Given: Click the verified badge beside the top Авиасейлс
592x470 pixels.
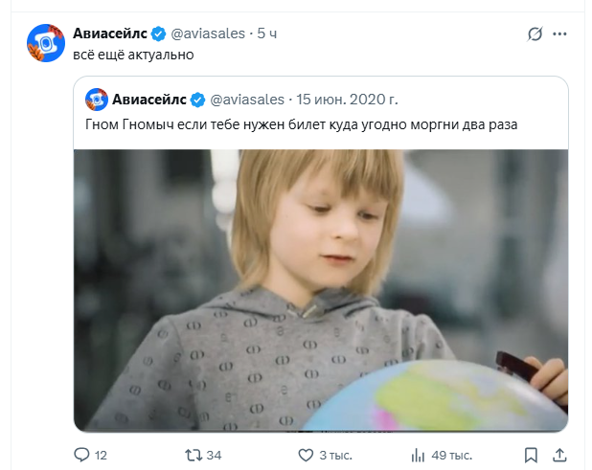Looking at the screenshot, I should coord(158,34).
